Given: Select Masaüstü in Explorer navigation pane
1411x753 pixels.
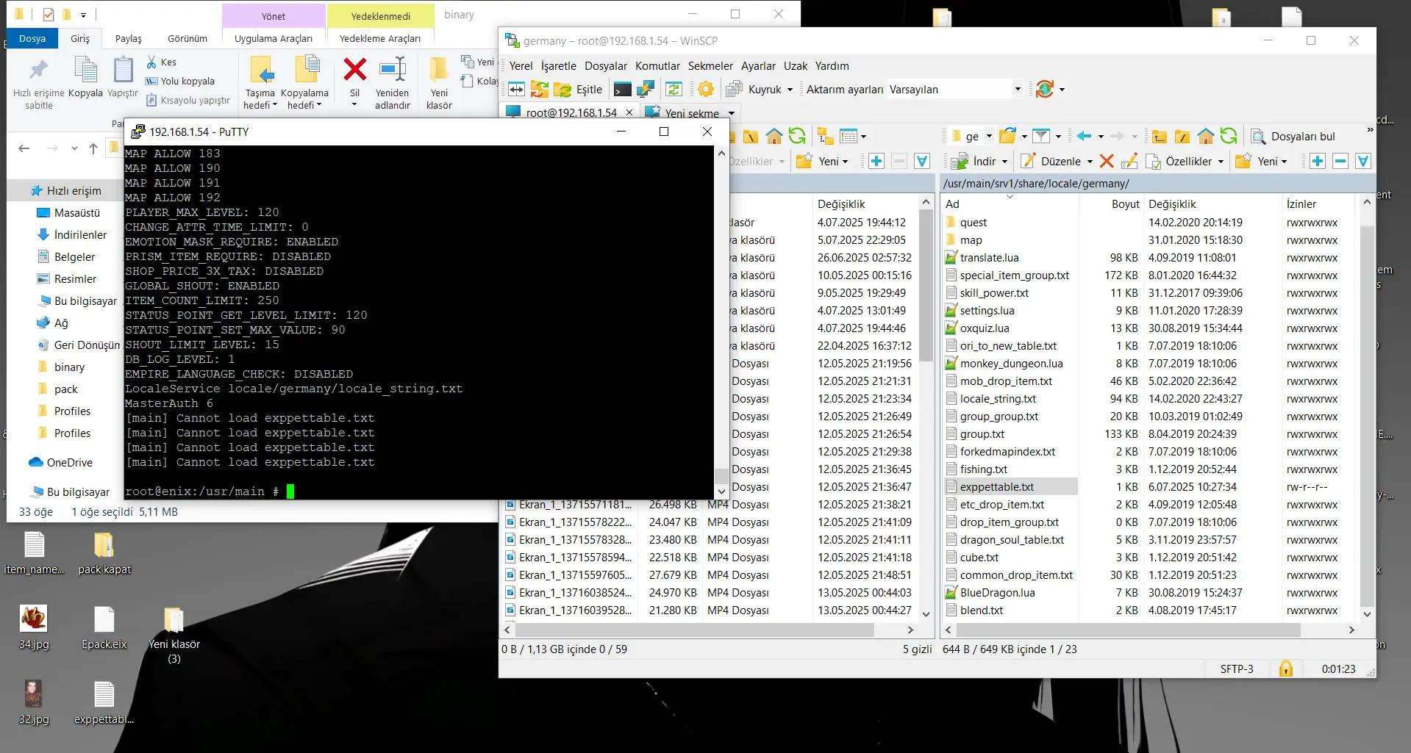Looking at the screenshot, I should (x=76, y=213).
